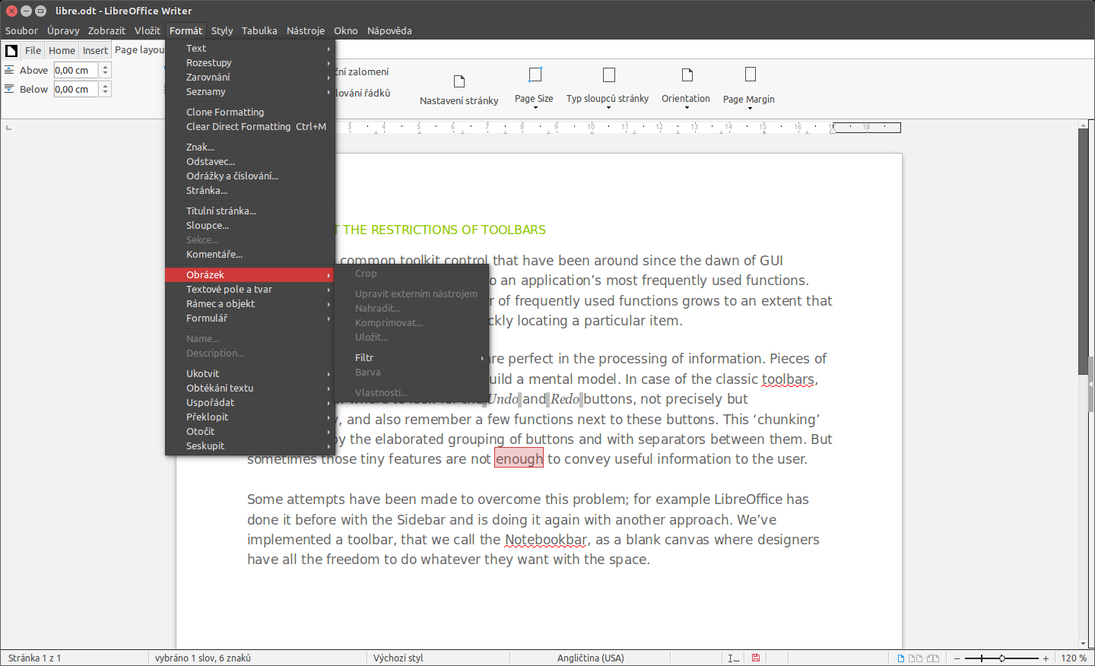The width and height of the screenshot is (1095, 666).
Task: Open the Ukotvit submenu item
Action: [250, 374]
